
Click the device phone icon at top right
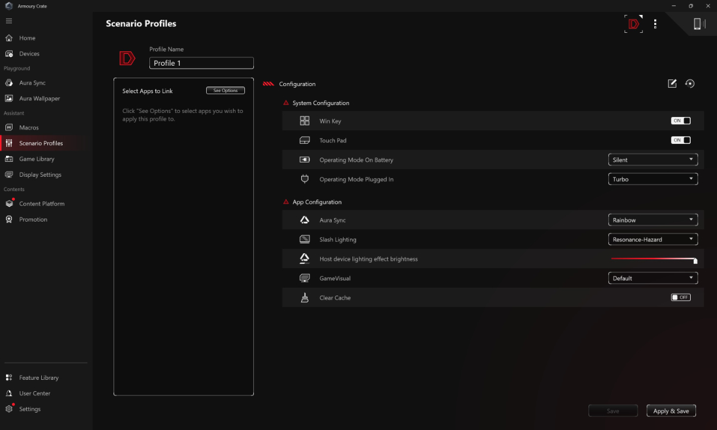pyautogui.click(x=697, y=24)
